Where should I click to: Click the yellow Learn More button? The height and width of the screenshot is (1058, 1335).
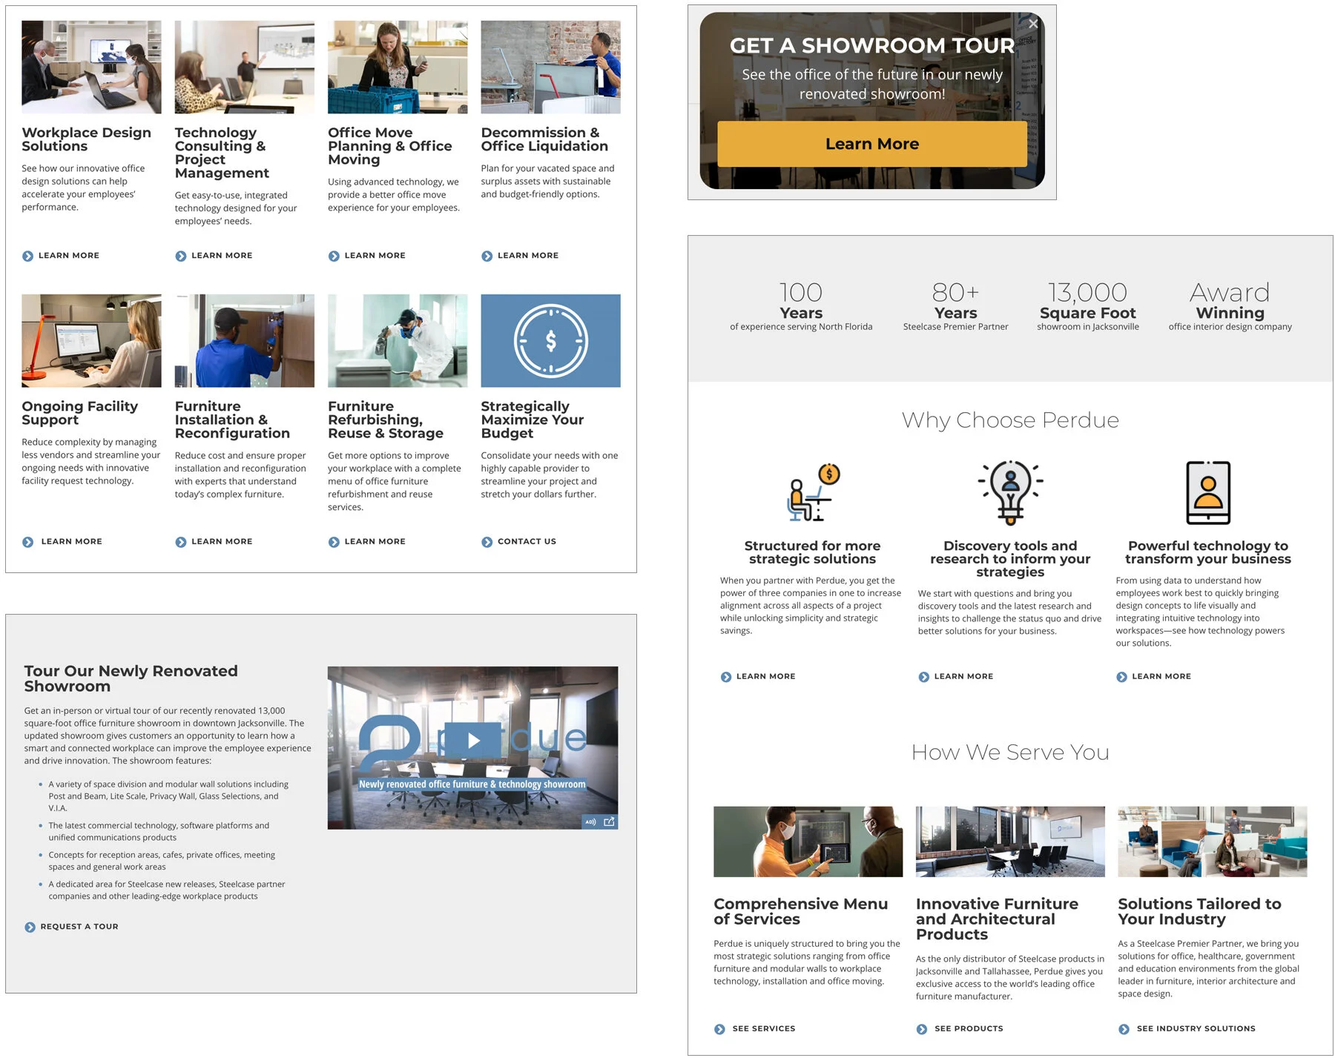click(x=871, y=144)
